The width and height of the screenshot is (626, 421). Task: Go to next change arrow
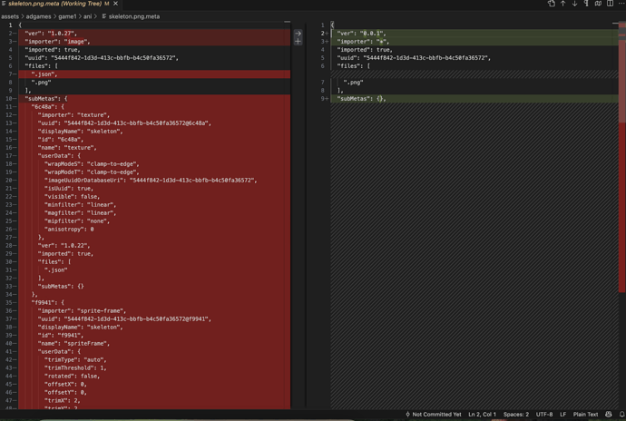coord(574,4)
